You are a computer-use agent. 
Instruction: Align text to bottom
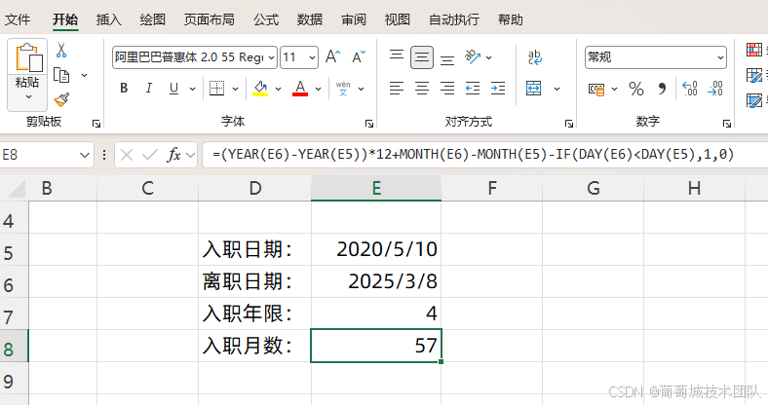tap(446, 59)
